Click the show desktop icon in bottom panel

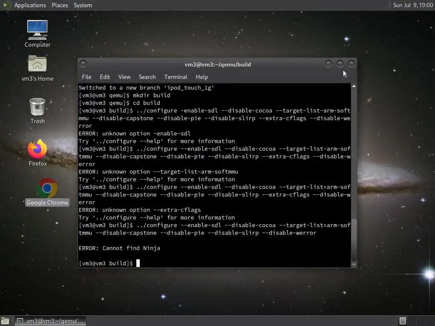(x=5, y=321)
